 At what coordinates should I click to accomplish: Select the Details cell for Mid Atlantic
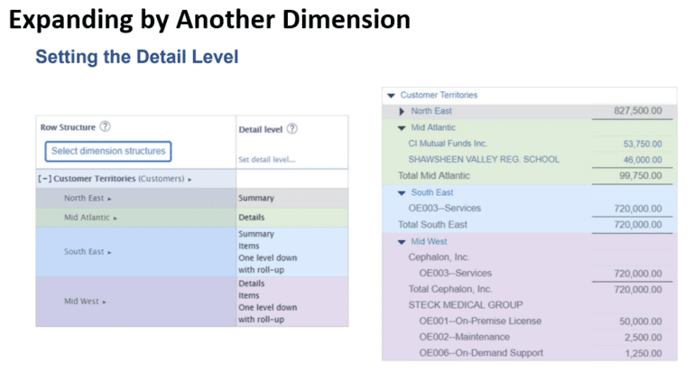251,218
